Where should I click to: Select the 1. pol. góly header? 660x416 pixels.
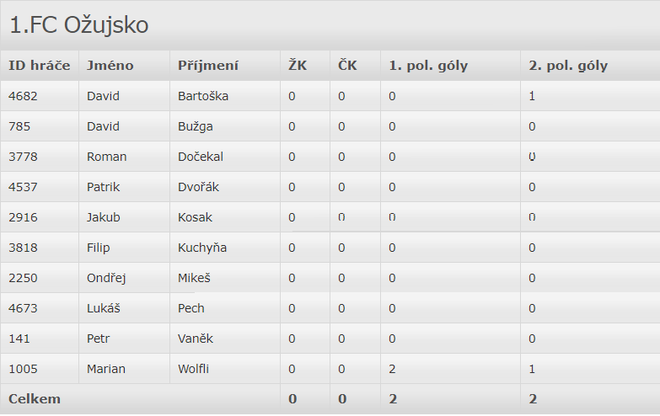(x=428, y=66)
